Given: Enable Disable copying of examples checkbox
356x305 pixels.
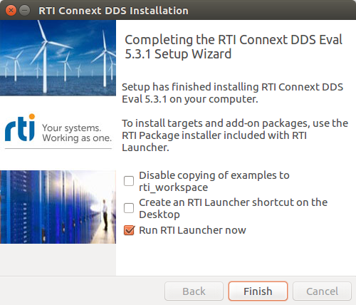Looking at the screenshot, I should (129, 181).
